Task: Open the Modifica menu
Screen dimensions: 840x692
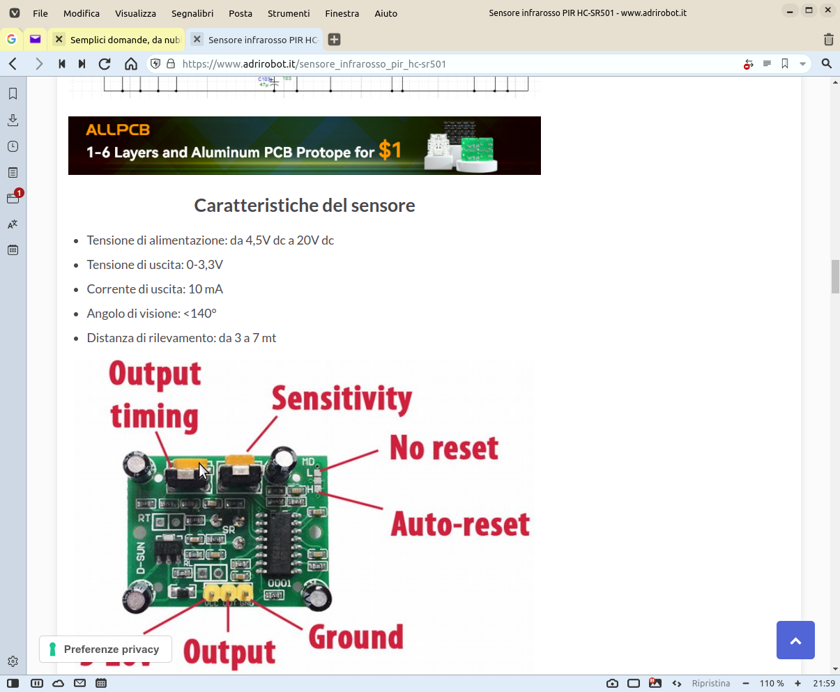Action: point(82,13)
